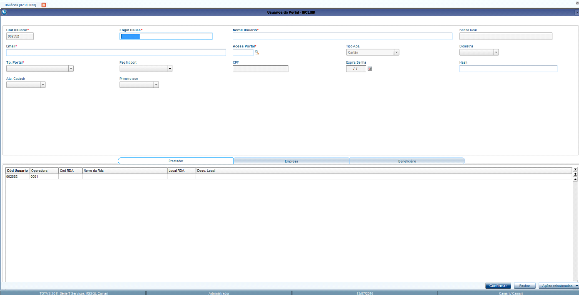Click the page-up double arrow icon in grid
Viewport: 579px width, 295px height.
(575, 174)
